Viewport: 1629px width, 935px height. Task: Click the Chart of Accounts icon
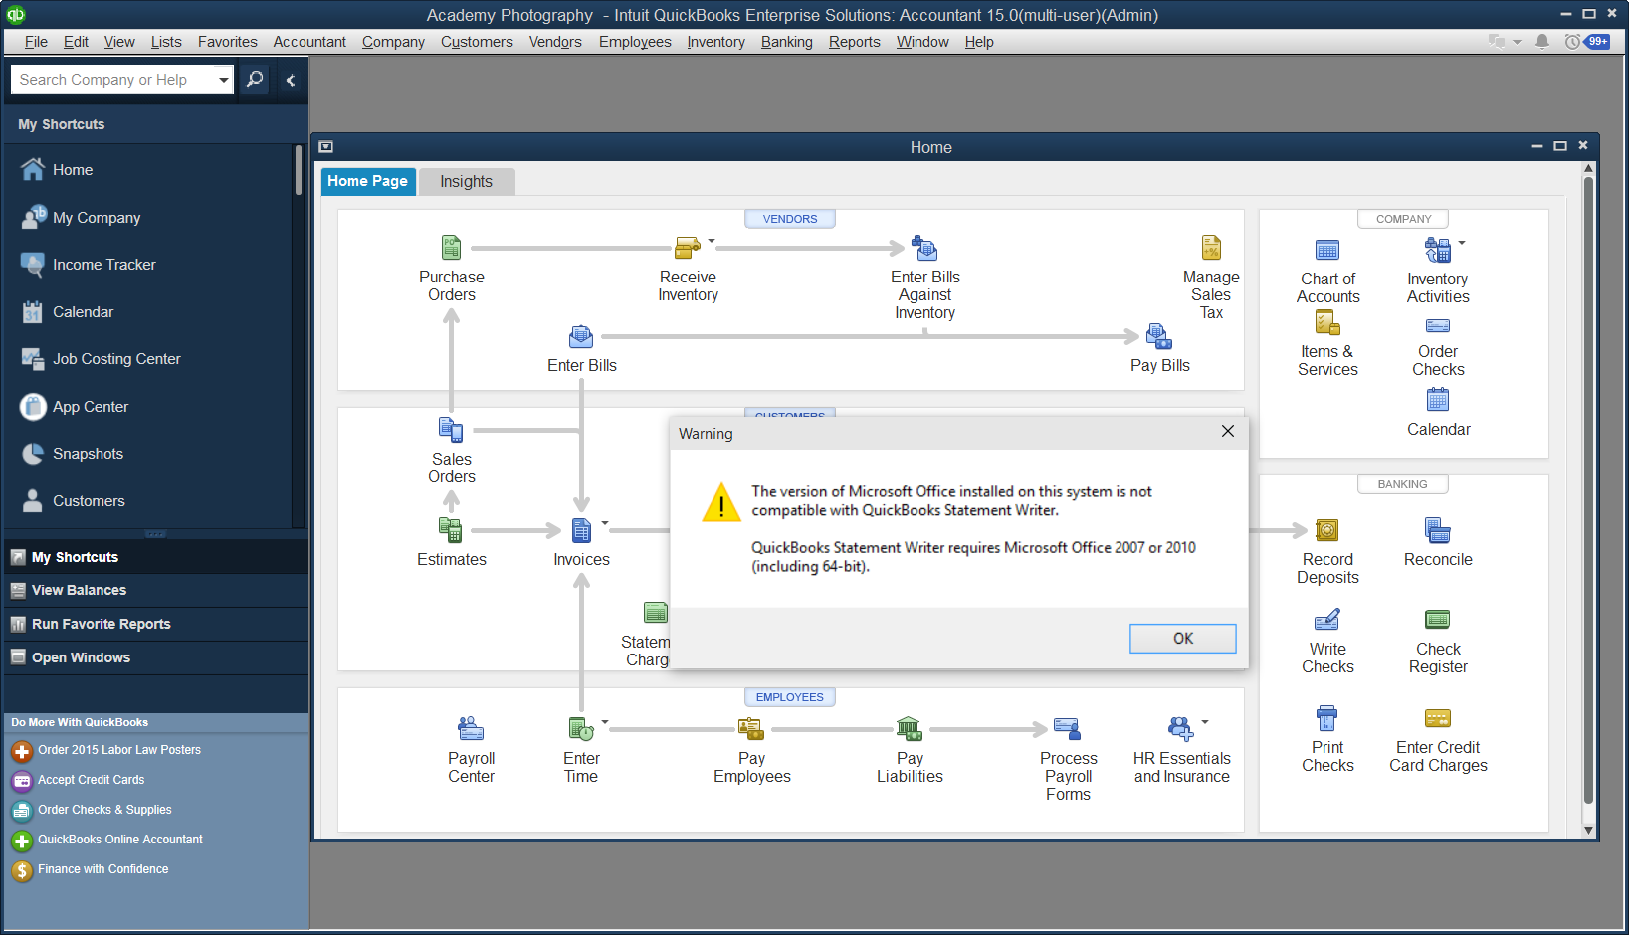pos(1327,250)
